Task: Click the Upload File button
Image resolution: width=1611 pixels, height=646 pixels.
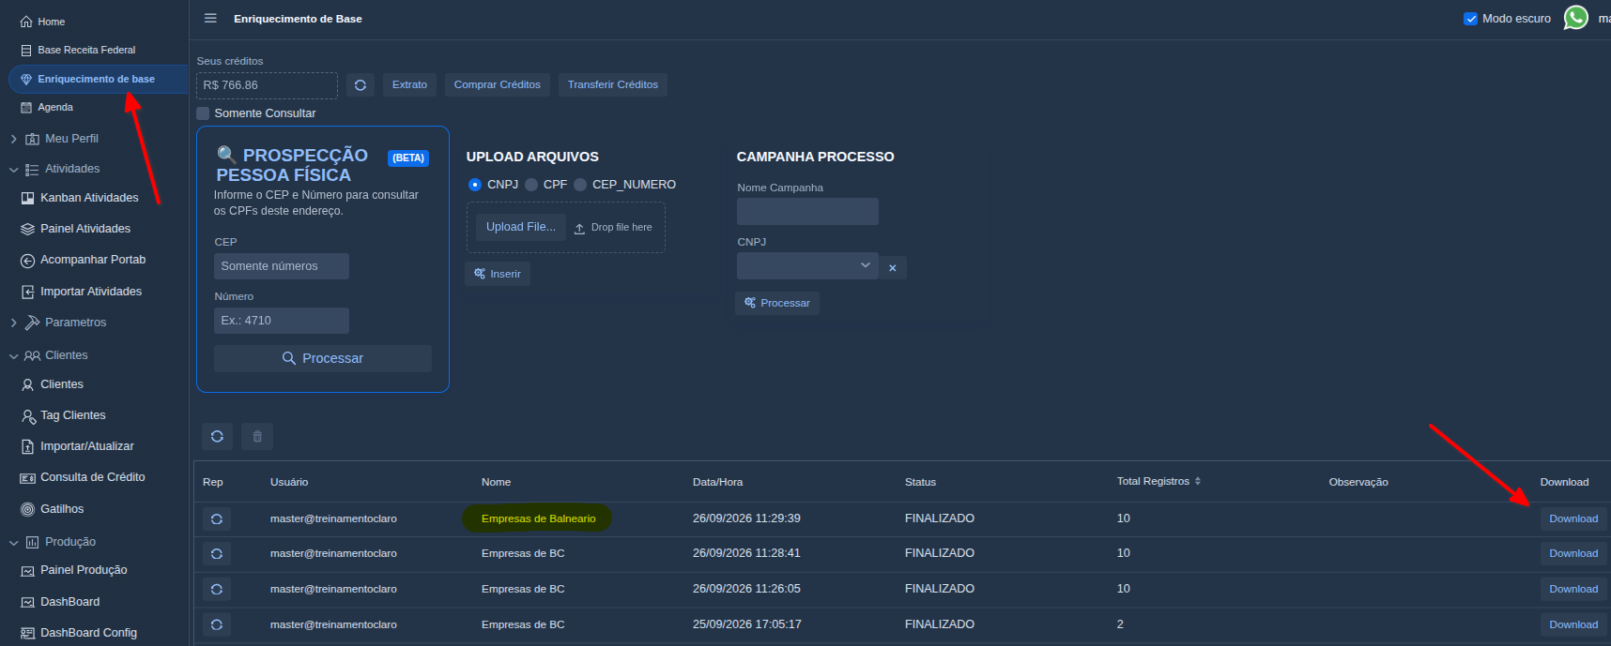Action: [521, 227]
